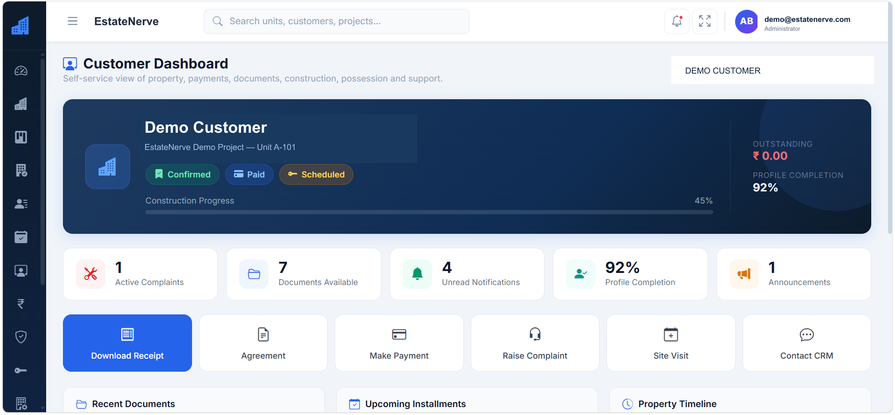Open the building-check sidebar icon
The image size is (895, 415).
coord(21,170)
